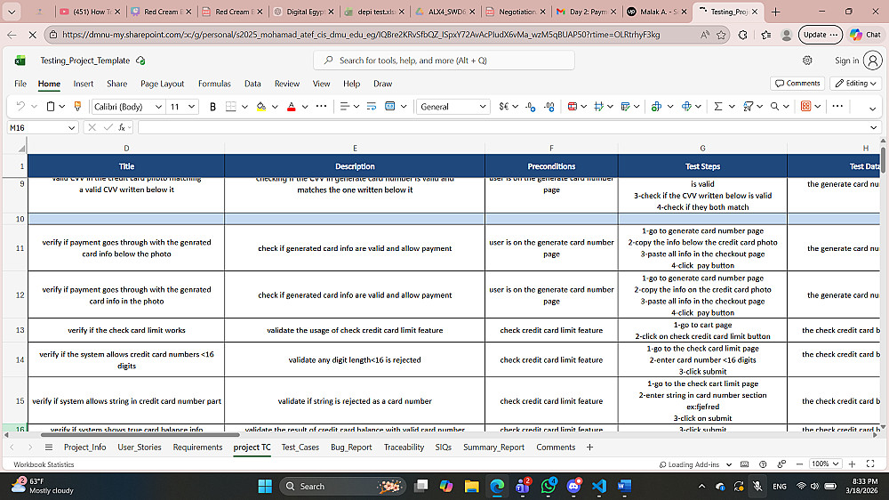Click Sign in
Image resolution: width=889 pixels, height=500 pixels.
tap(847, 60)
